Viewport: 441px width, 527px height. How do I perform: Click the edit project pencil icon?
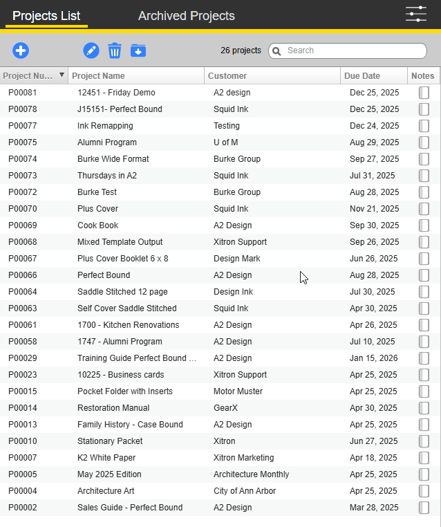pyautogui.click(x=91, y=50)
